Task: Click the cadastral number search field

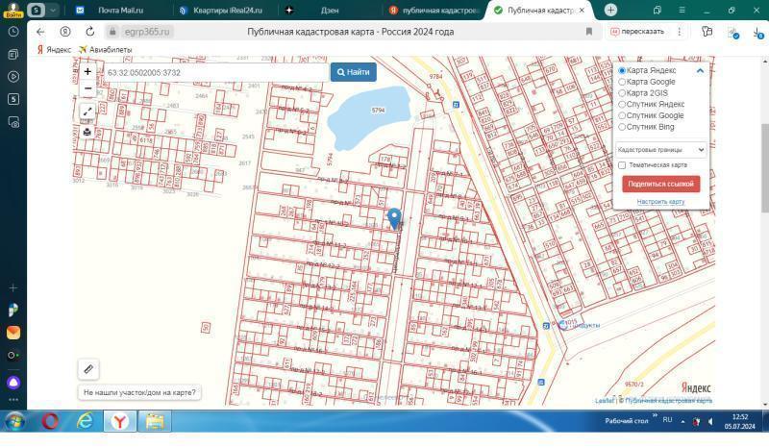Action: 216,72
